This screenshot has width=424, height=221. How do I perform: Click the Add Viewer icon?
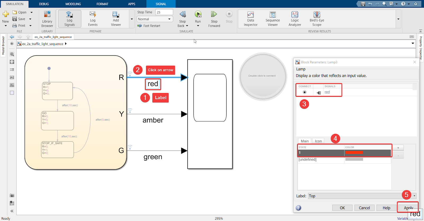point(116,19)
